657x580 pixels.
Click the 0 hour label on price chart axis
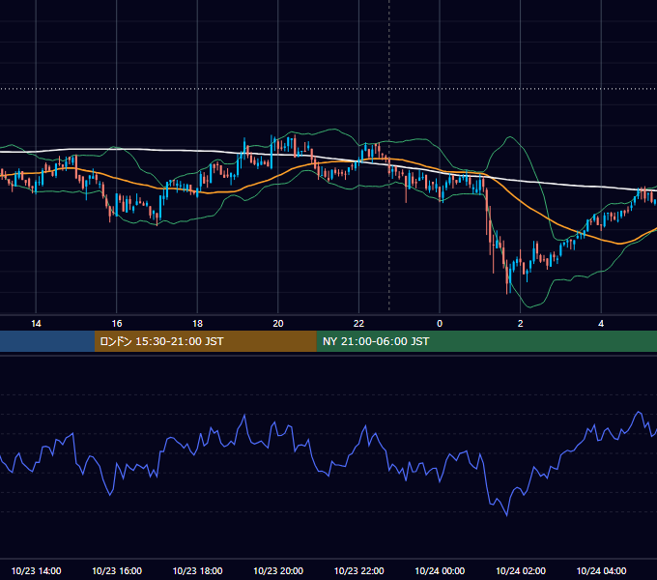pos(440,324)
